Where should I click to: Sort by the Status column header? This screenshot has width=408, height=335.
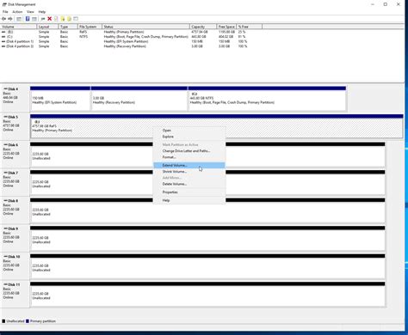(146, 27)
